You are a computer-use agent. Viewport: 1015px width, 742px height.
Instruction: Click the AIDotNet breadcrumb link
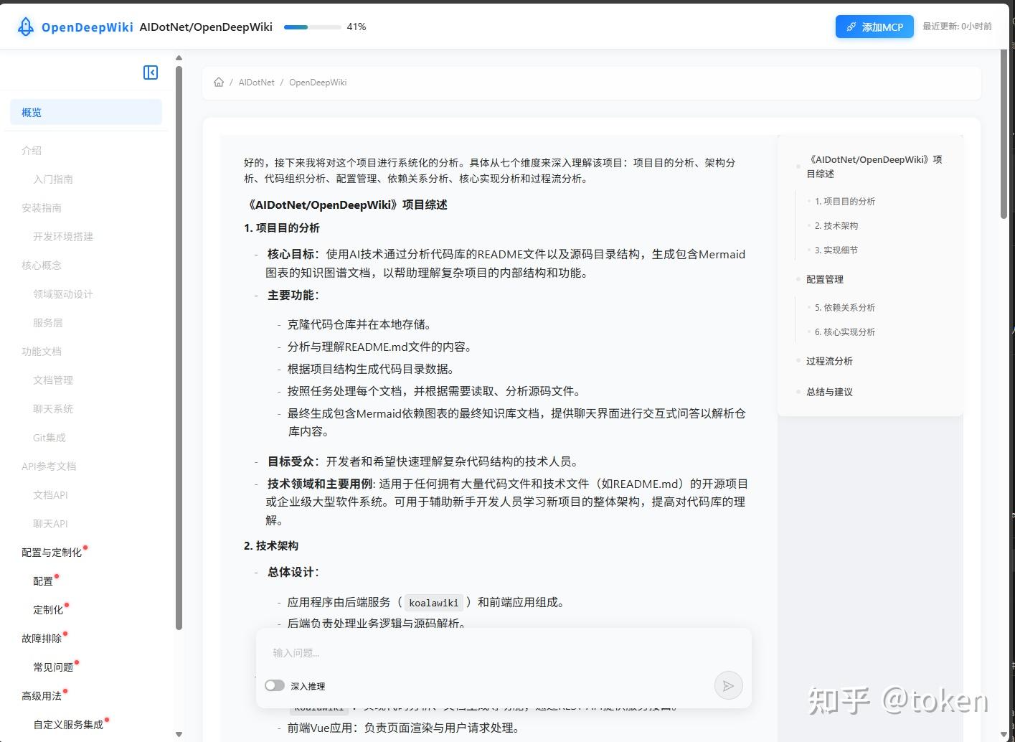256,82
